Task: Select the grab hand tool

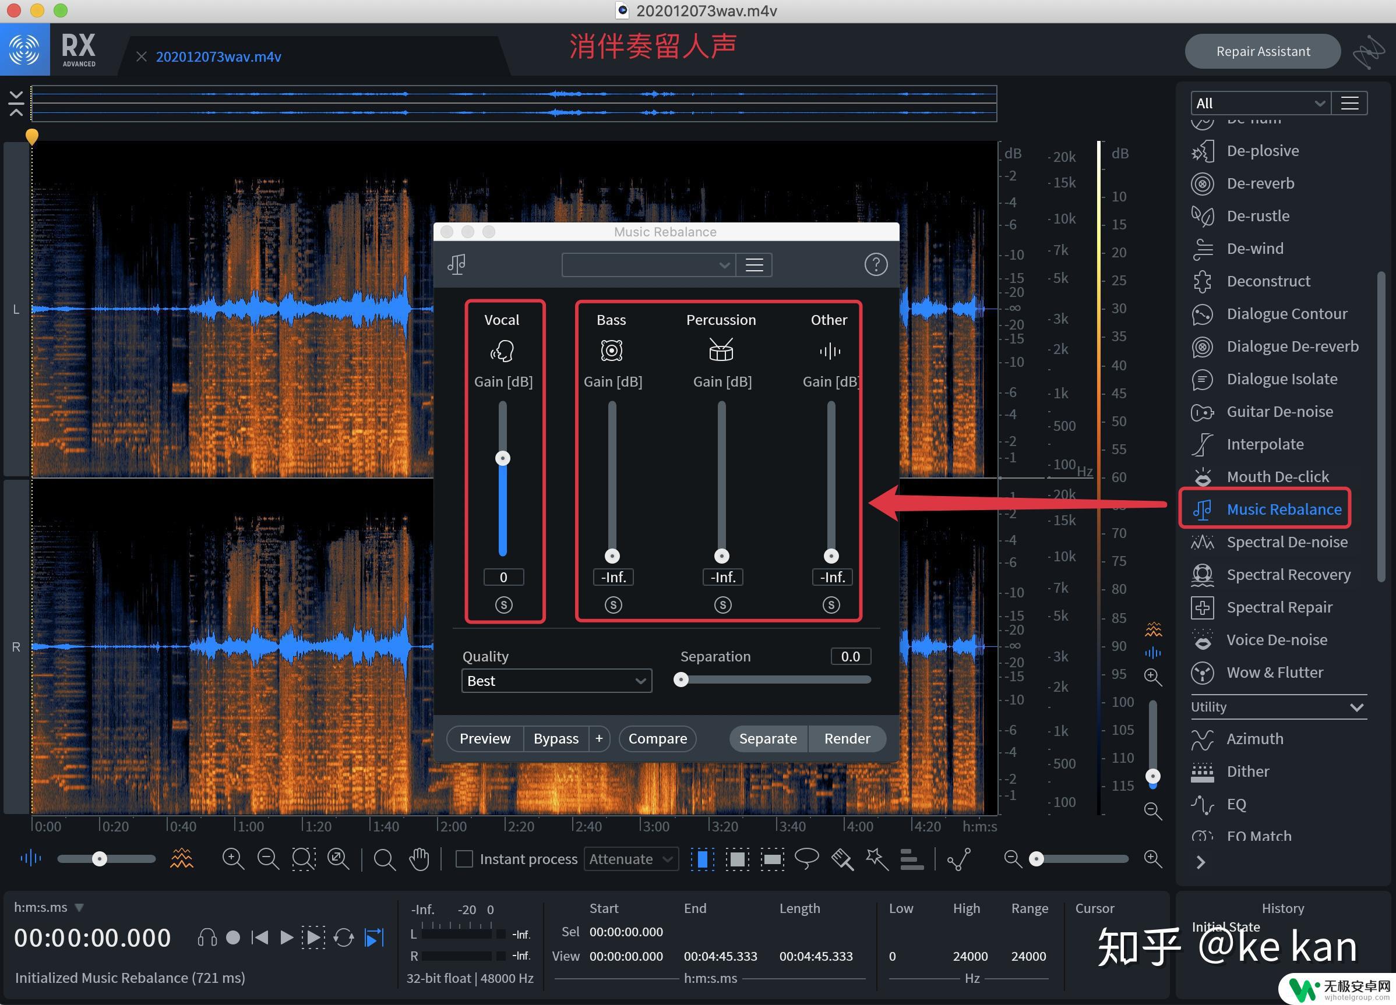Action: click(419, 859)
